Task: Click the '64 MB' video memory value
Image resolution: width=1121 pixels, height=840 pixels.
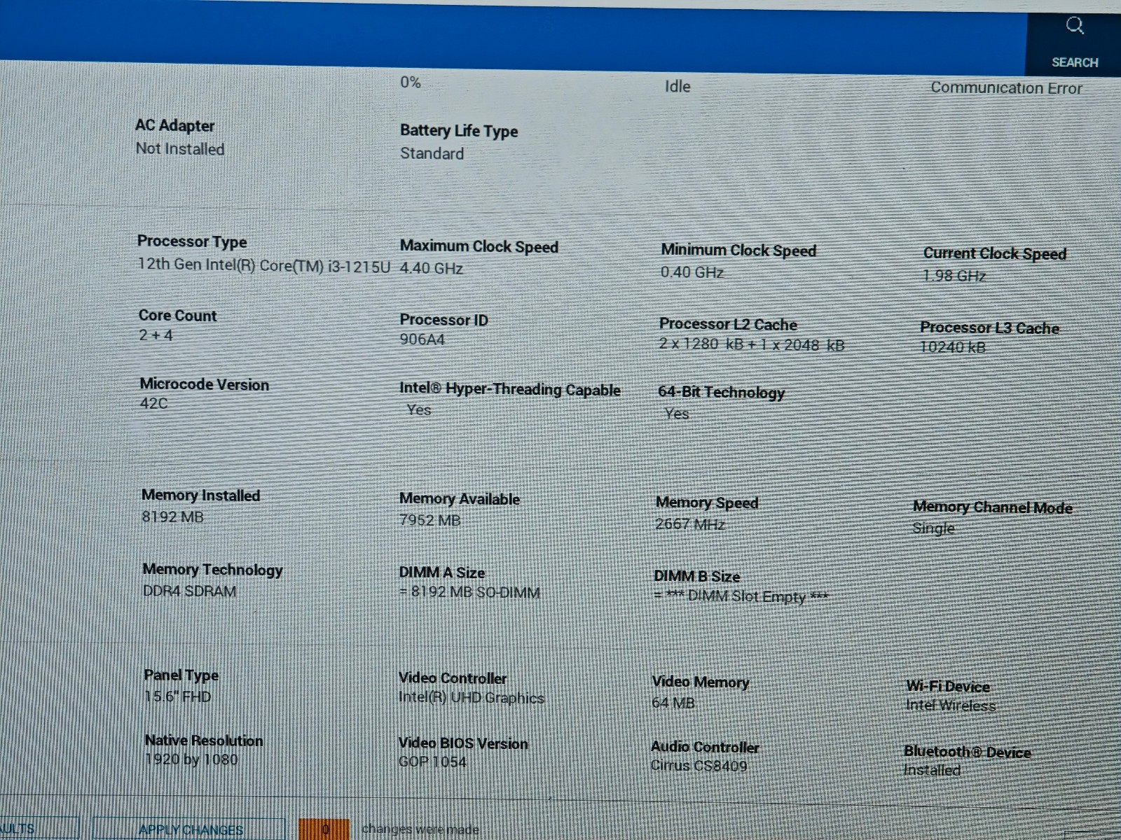Action: coord(673,702)
